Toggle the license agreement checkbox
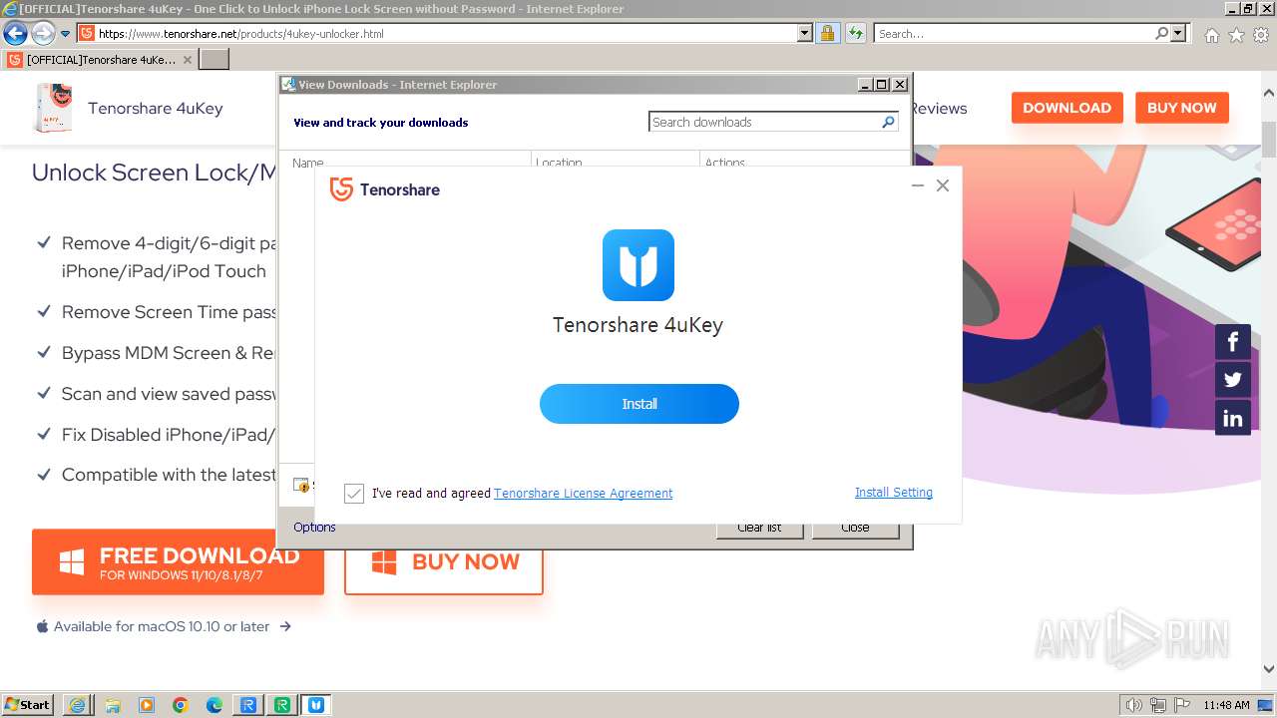 354,494
